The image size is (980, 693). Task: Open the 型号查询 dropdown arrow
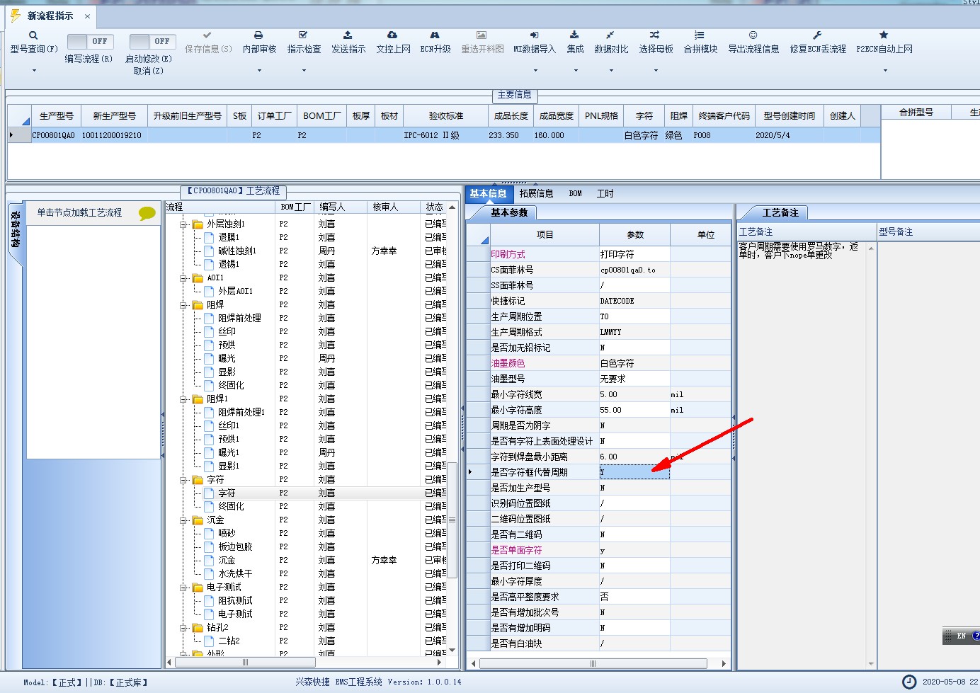coord(33,70)
